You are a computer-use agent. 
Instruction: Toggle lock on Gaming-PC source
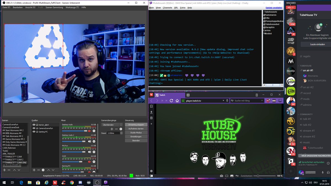pyautogui.click(x=37, y=132)
